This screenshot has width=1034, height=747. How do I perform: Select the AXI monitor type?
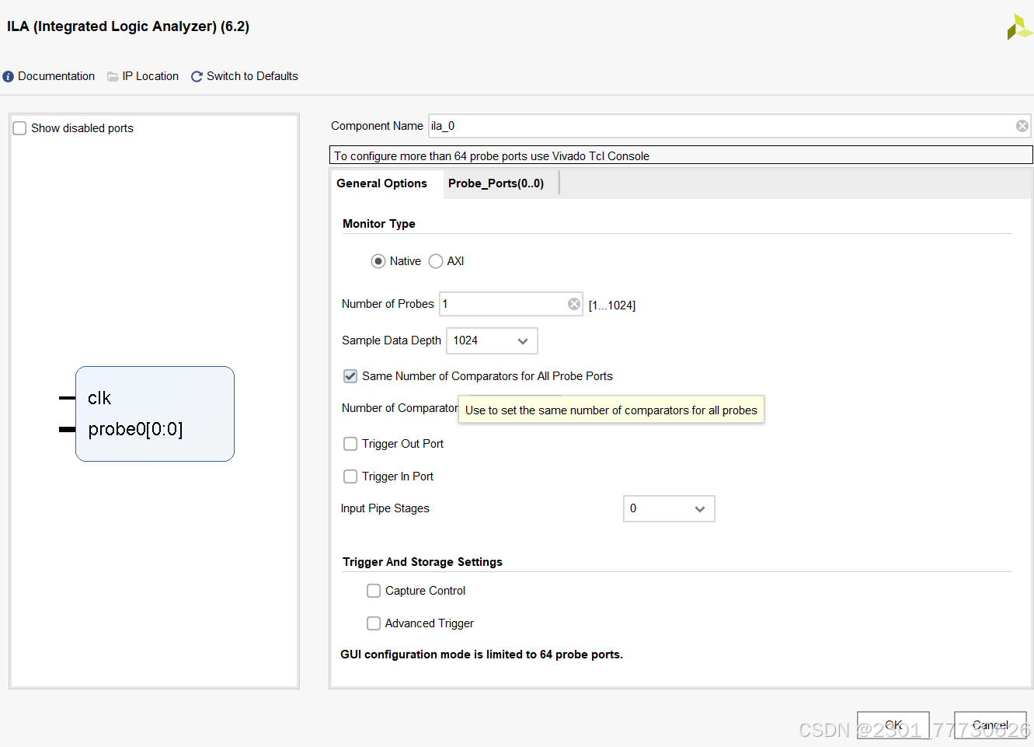pyautogui.click(x=436, y=261)
